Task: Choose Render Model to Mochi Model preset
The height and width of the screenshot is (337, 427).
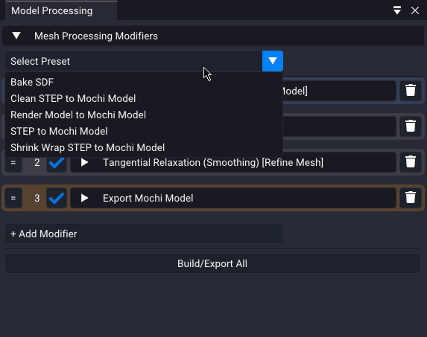Action: pos(144,115)
